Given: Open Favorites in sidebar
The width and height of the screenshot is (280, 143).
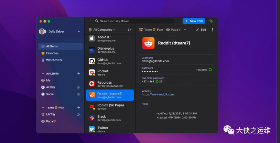Looking at the screenshot, I should coord(60,53).
